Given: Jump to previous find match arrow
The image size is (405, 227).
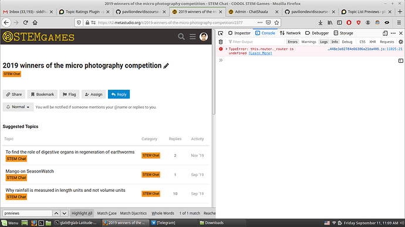Looking at the screenshot, I should 56,214.
